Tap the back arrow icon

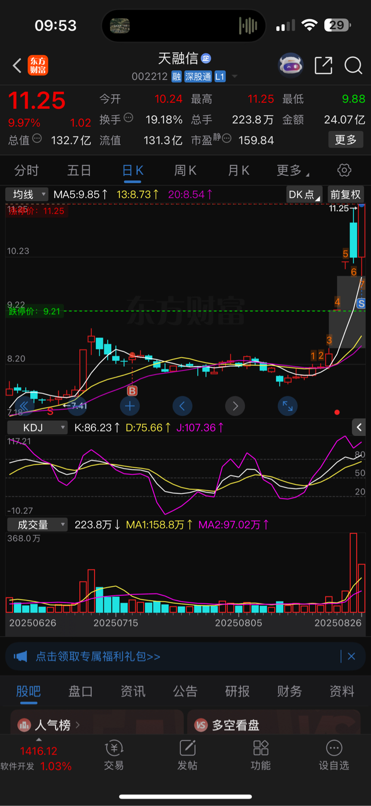[x=17, y=65]
